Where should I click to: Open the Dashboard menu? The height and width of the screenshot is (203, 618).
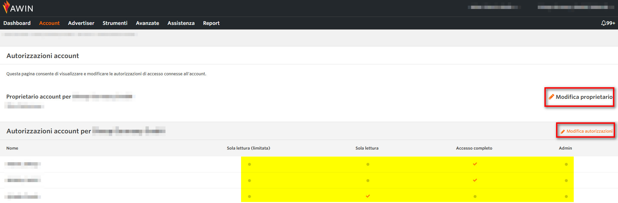click(17, 23)
